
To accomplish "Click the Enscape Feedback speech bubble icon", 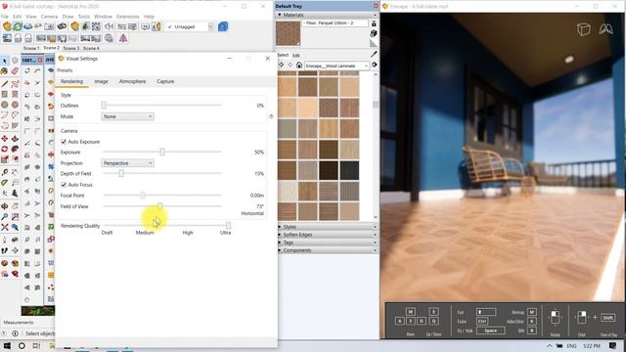I will (x=146, y=26).
